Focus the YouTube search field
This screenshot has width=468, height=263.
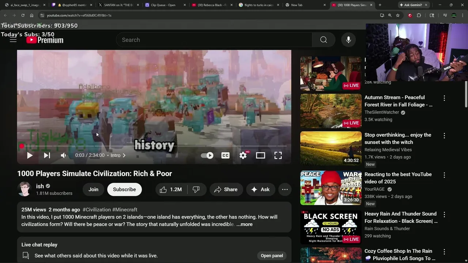pyautogui.click(x=214, y=40)
